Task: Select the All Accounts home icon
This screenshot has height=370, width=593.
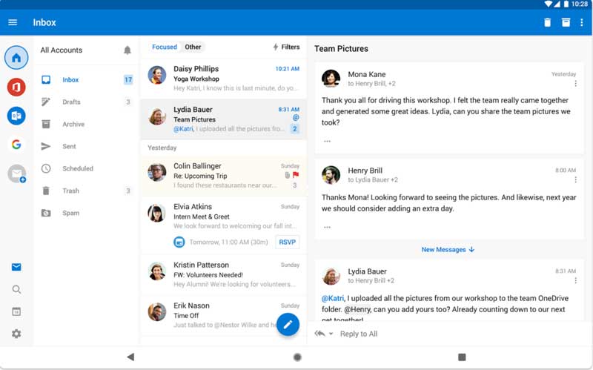Action: pos(16,58)
